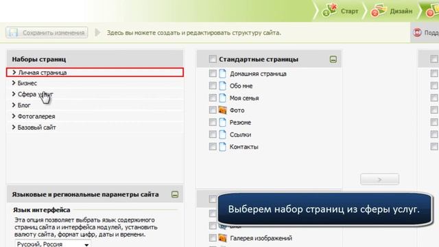The height and width of the screenshot is (247, 439).
Task: Click the Контакты page icon
Action: point(222,147)
